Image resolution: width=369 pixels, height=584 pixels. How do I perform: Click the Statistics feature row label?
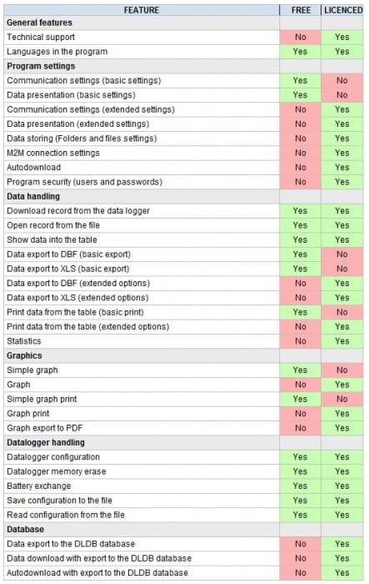click(24, 341)
